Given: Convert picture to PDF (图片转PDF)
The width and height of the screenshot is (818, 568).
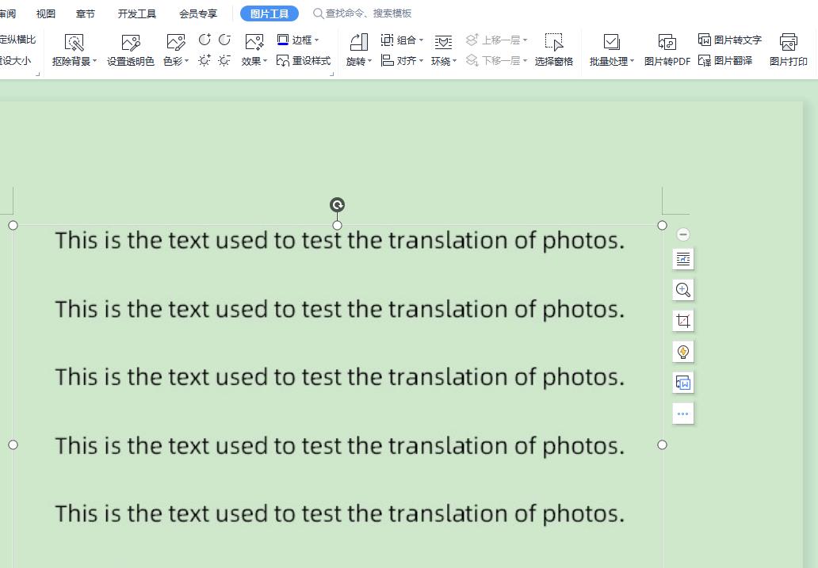Looking at the screenshot, I should [x=667, y=50].
